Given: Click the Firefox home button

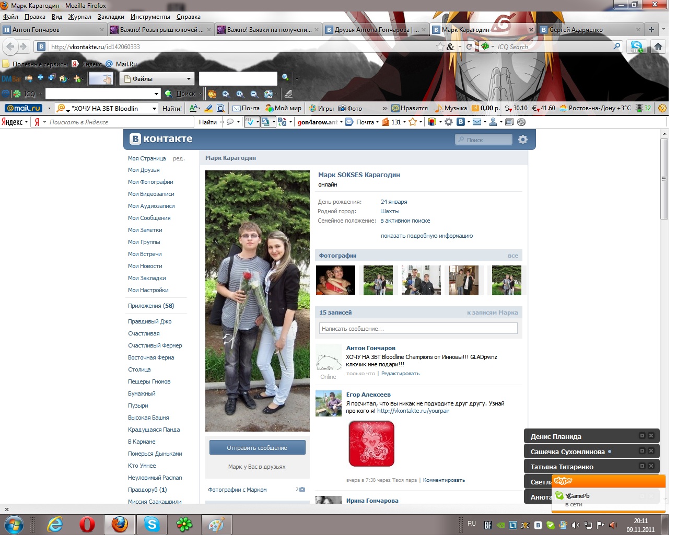Looking at the screenshot, I should point(658,47).
